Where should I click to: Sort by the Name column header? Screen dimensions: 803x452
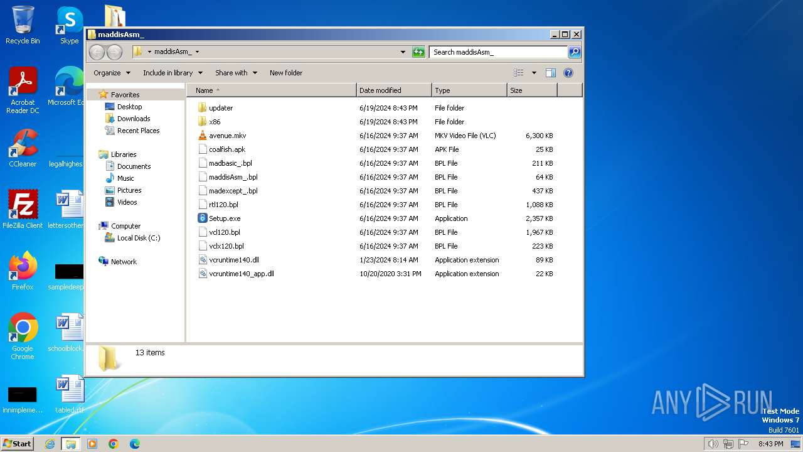point(272,90)
